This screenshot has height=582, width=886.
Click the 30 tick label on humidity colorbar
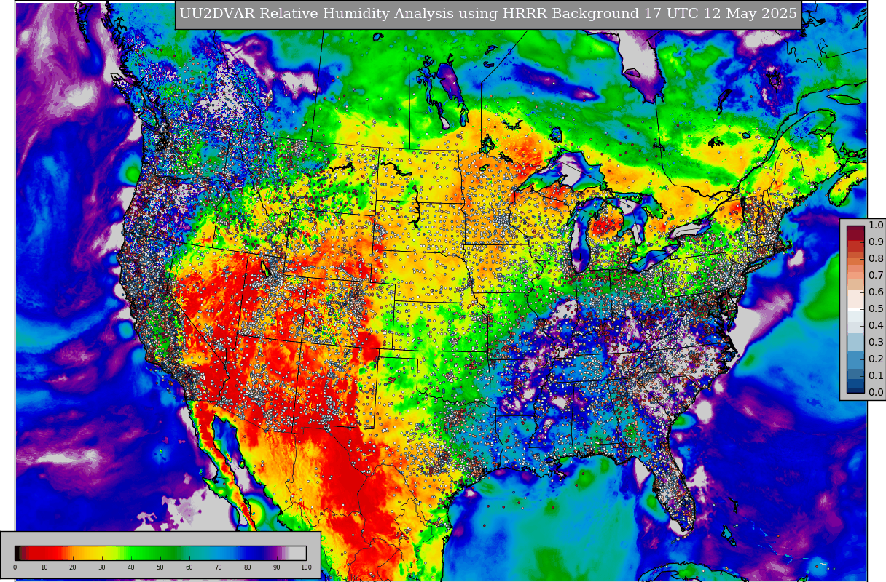coord(102,567)
